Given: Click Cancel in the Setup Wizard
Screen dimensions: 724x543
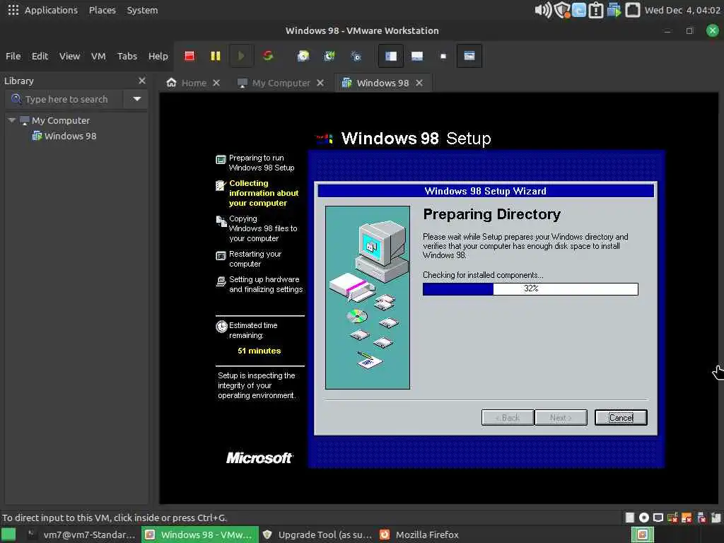Looking at the screenshot, I should (621, 417).
